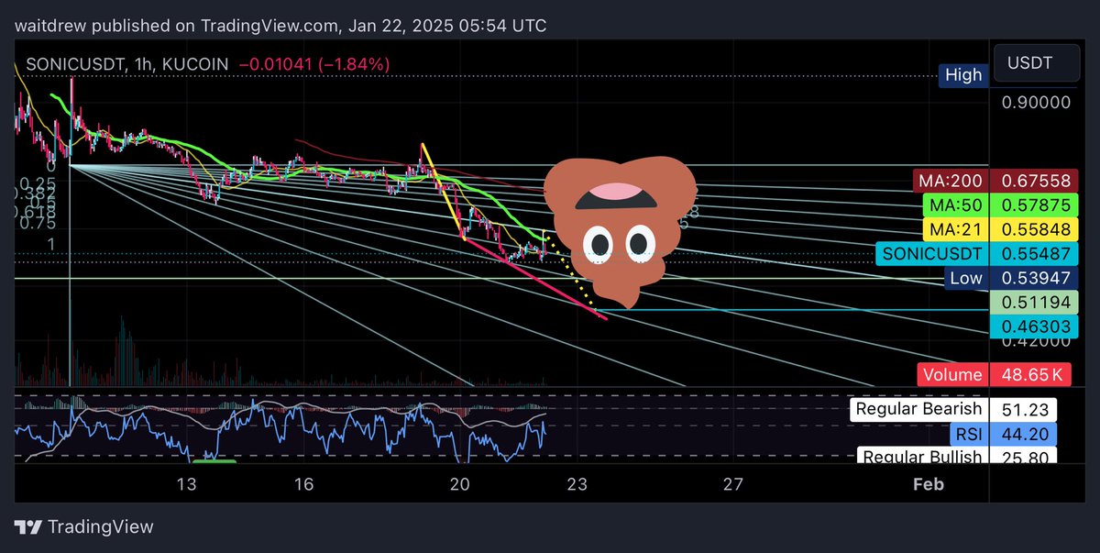Toggle the High price marker label
The width and height of the screenshot is (1100, 553).
coord(962,75)
